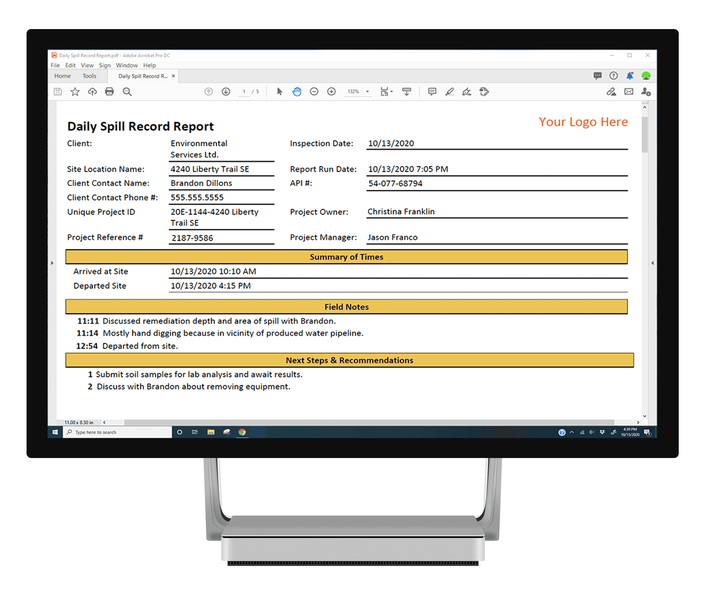Click the page number input field

(x=244, y=91)
